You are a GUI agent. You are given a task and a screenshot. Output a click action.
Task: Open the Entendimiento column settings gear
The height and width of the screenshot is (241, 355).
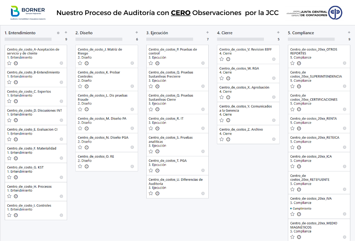point(58,33)
